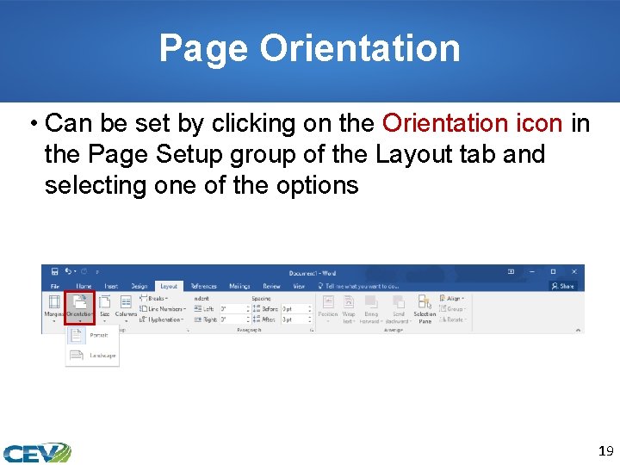The height and width of the screenshot is (465, 620).
Task: Switch to the Mailings tab
Action: 239,286
